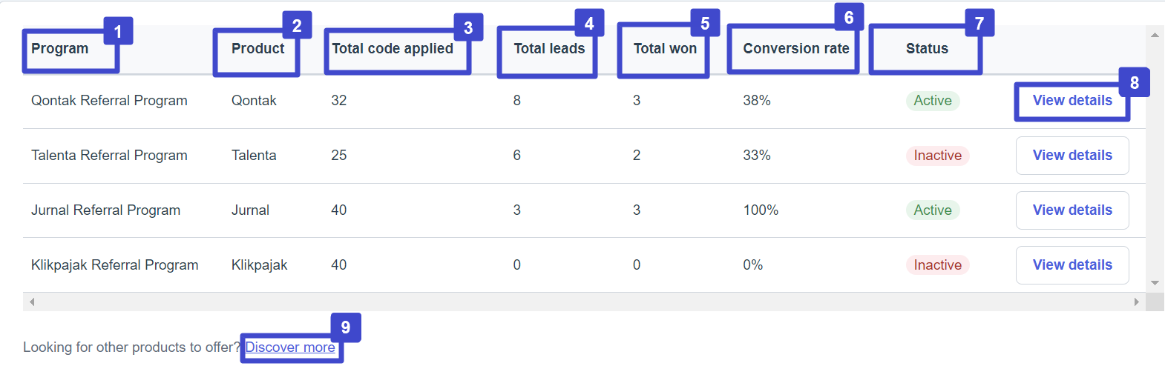Open View details for Talenta Referral Program

click(1072, 156)
